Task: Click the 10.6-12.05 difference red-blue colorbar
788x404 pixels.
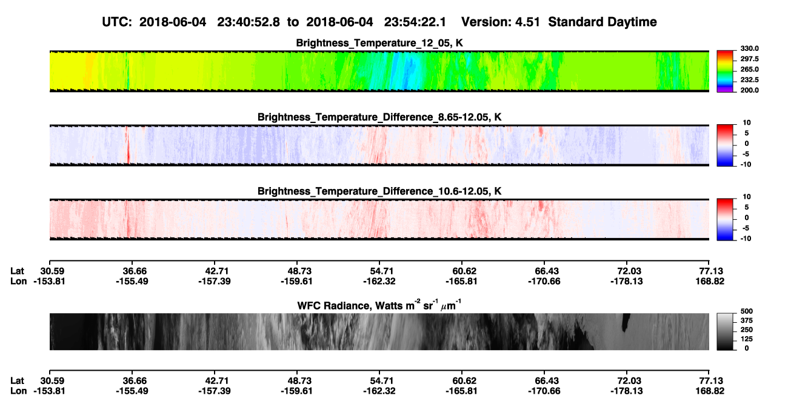Action: tap(725, 218)
